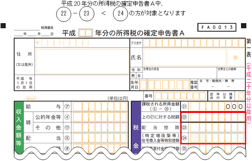This screenshot has width=252, height=161.
Task: Tick the 翌年以降送付不要 checkbox
Action: (x=241, y=96)
